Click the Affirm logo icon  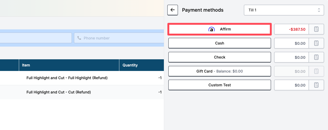211,29
